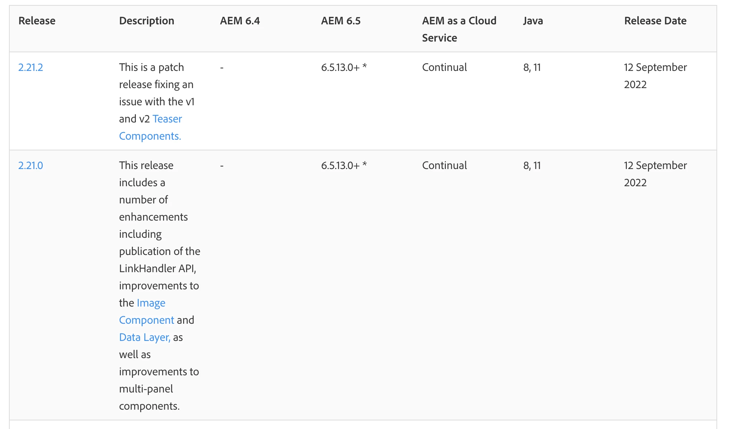The height and width of the screenshot is (429, 729).
Task: Click the AEM 6.4 column header
Action: [x=240, y=21]
